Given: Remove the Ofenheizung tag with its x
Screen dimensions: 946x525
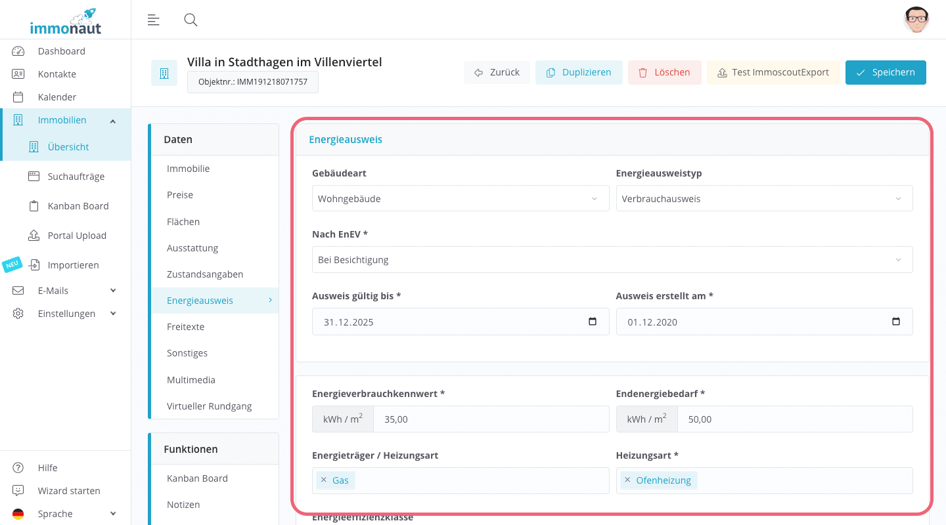Looking at the screenshot, I should point(627,480).
